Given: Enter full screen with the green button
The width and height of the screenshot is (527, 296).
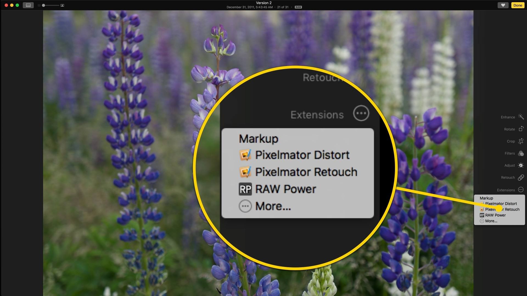Looking at the screenshot, I should tap(17, 5).
